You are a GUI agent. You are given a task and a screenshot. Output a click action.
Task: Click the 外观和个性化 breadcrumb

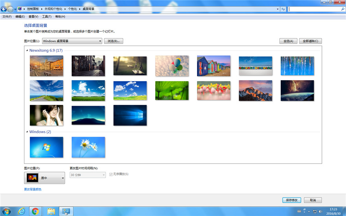pos(53,9)
